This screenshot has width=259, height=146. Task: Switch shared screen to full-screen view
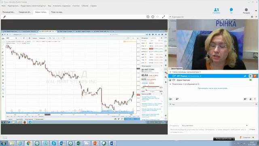[x=163, y=17]
